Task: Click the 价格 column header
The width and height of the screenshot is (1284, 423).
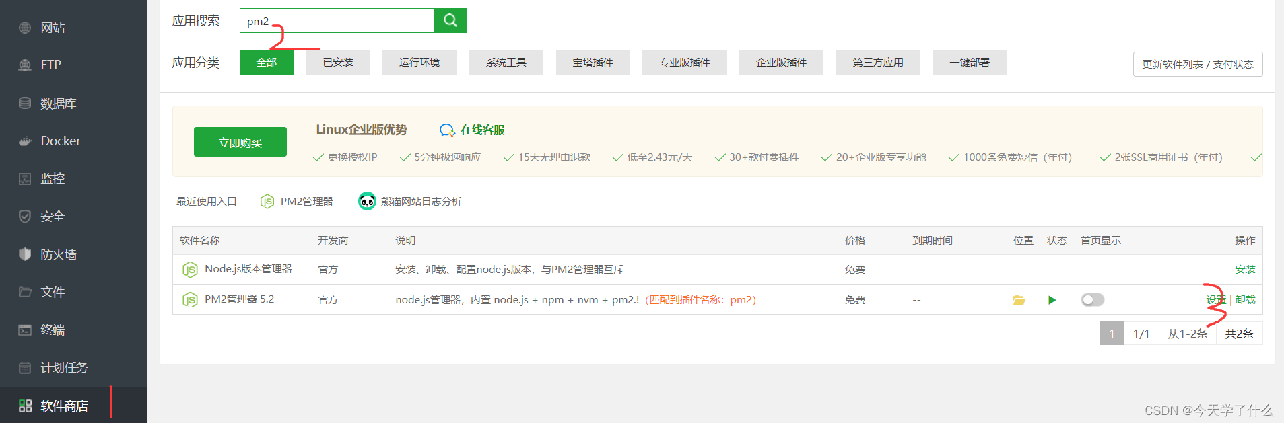Action: pos(855,241)
